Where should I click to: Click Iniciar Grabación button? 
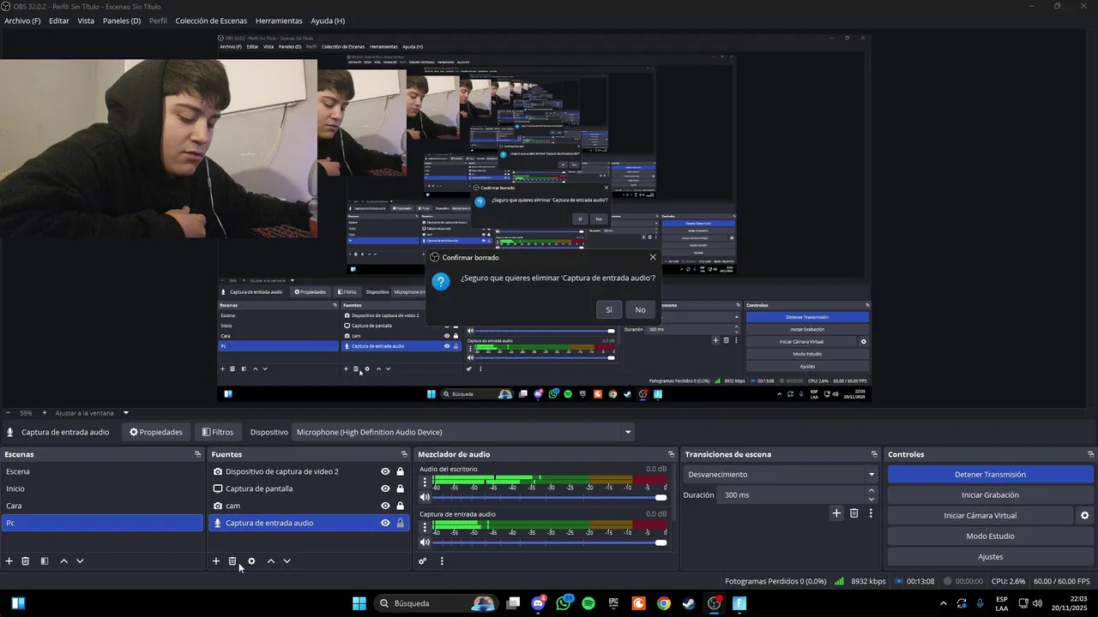point(991,495)
